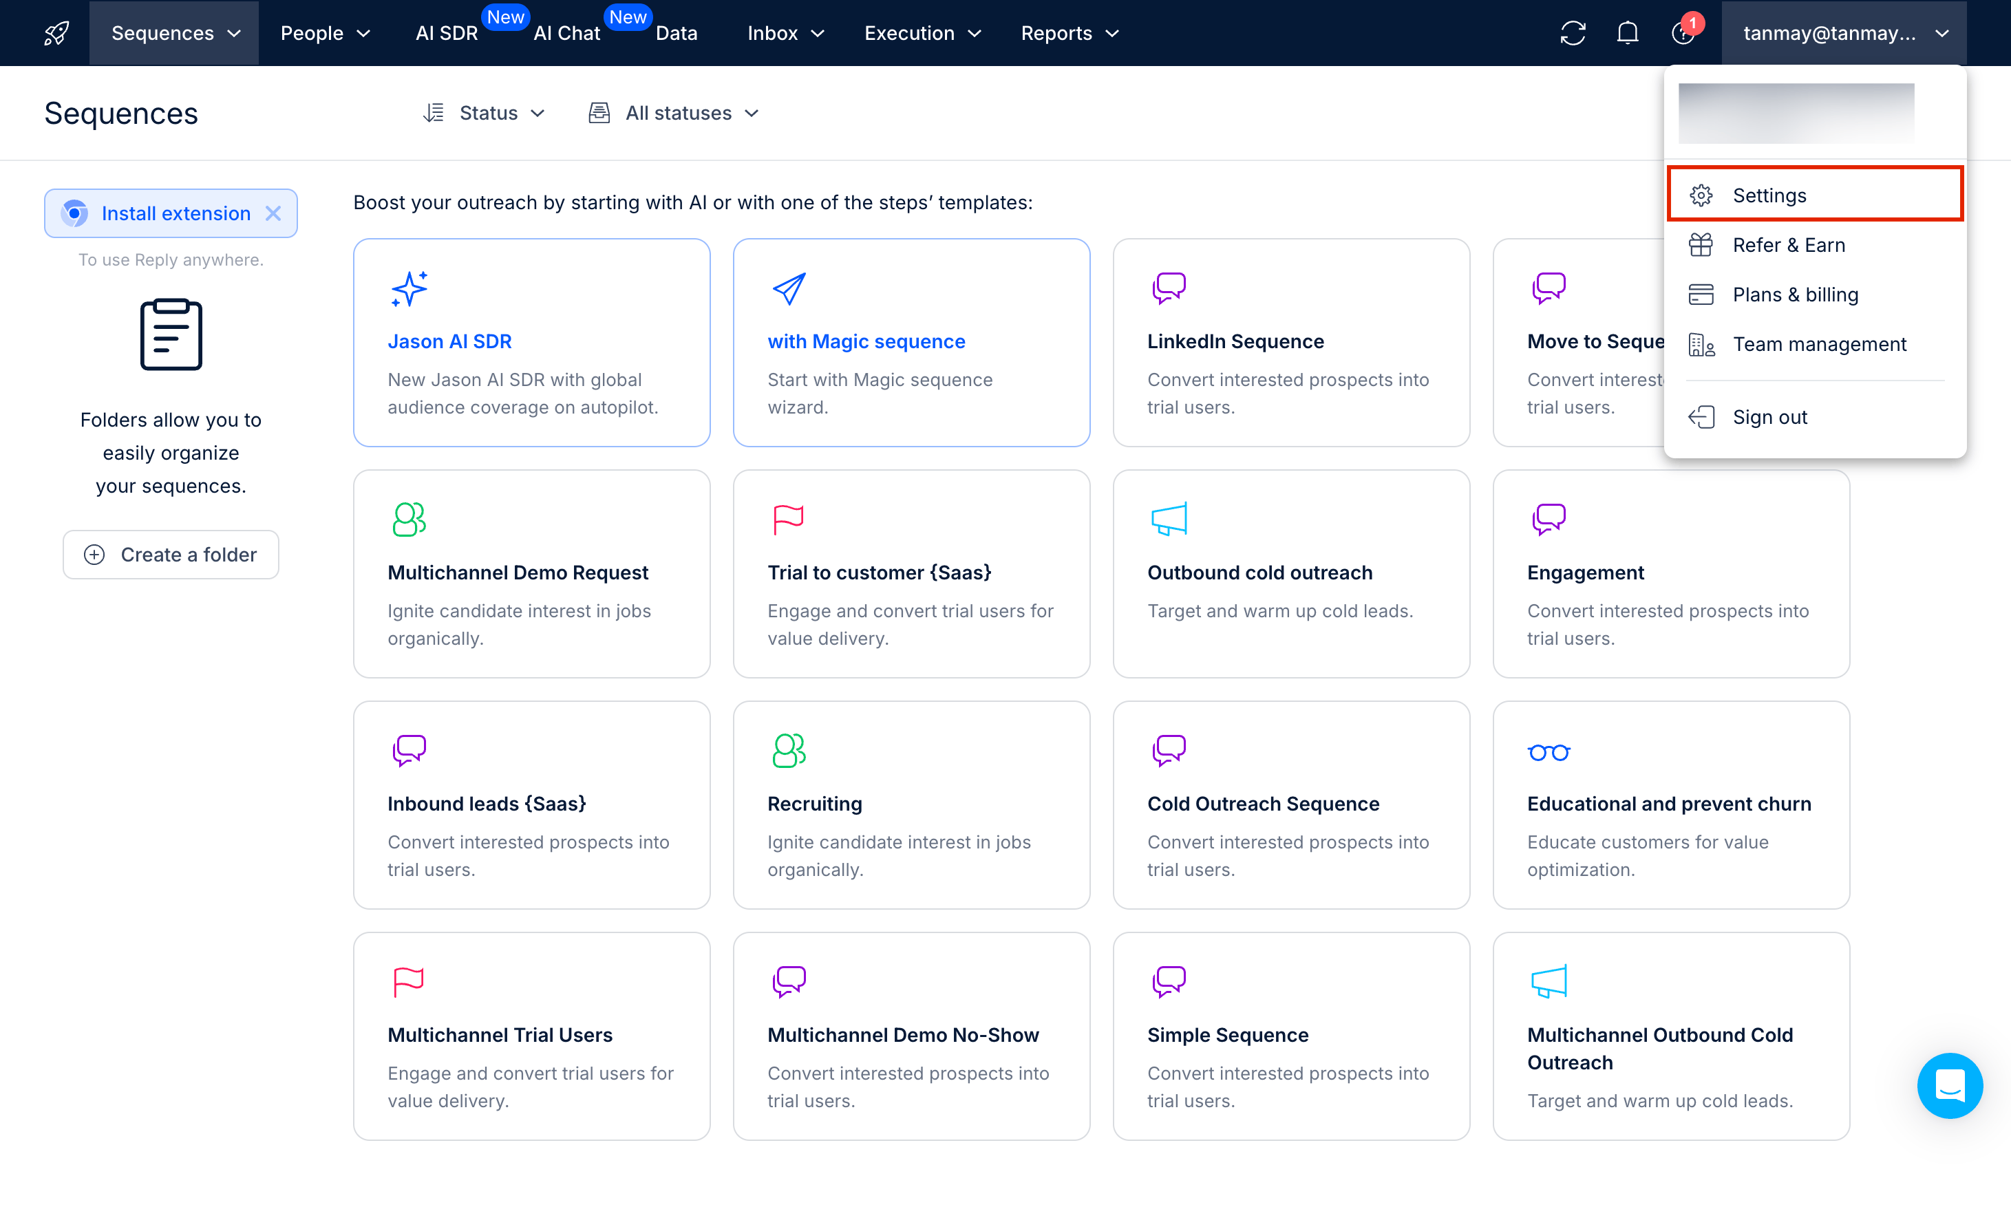Open the chat support bubble
The image size is (2011, 1229).
click(1949, 1085)
